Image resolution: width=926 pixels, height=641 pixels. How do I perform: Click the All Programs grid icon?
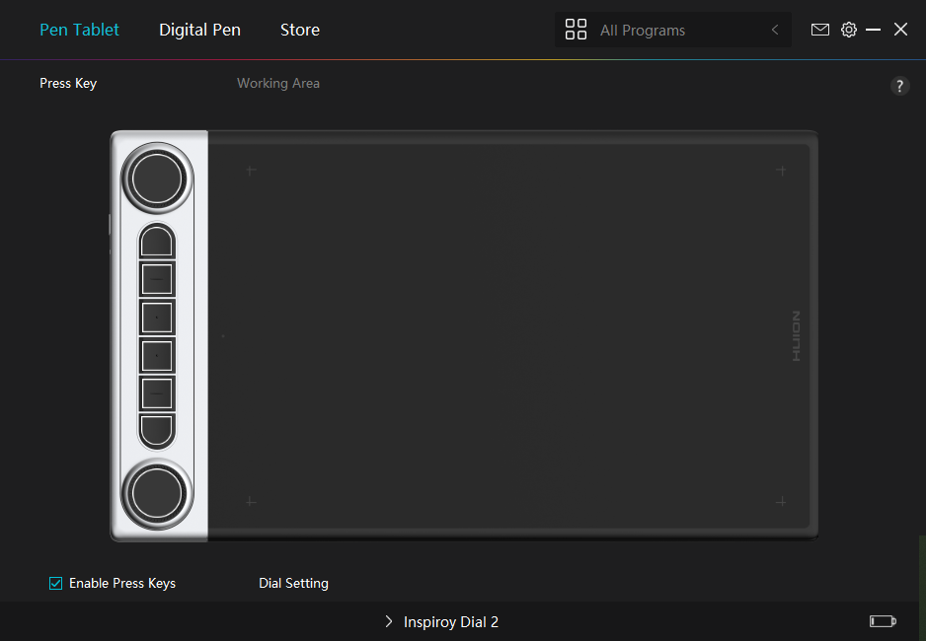[576, 30]
